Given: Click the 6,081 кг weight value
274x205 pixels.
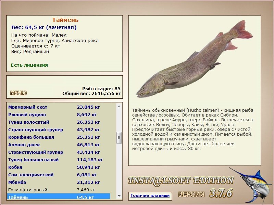Looking at the screenshot, I should 87,175.
